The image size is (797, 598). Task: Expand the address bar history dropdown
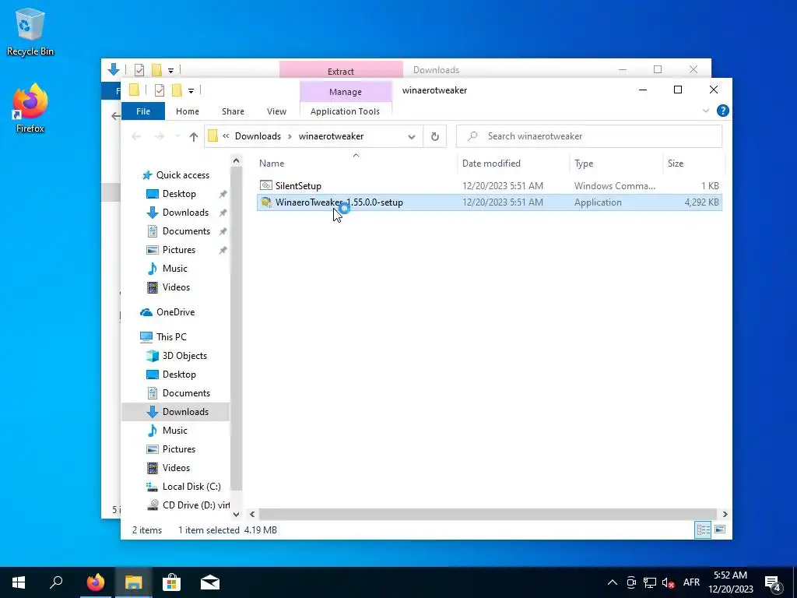coord(412,136)
